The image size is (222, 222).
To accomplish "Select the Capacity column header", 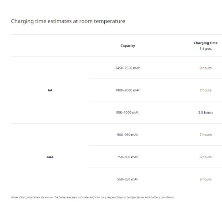I will click(x=128, y=46).
